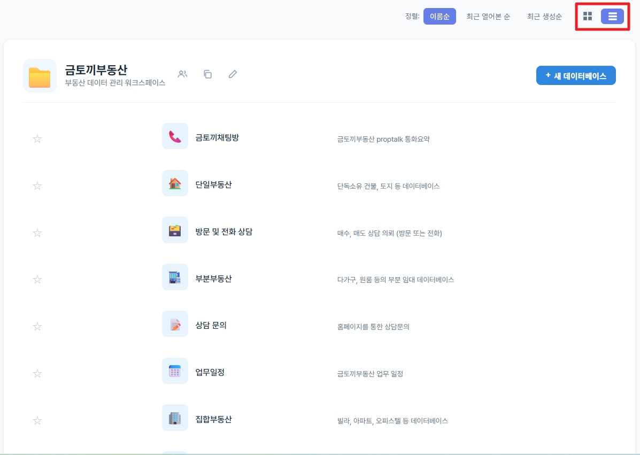Screen dimensions: 640x455
Task: Click the 정렬: sort label
Action: [x=412, y=17]
